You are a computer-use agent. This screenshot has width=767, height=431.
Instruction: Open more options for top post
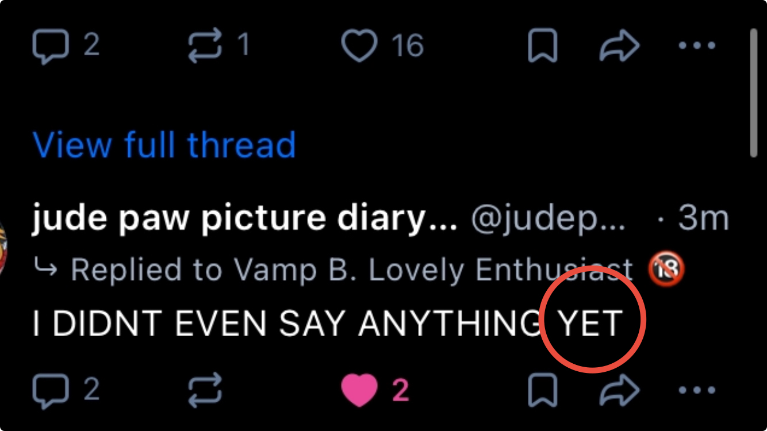tap(697, 46)
